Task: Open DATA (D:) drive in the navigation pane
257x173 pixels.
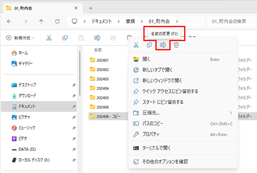Action: (x=39, y=149)
